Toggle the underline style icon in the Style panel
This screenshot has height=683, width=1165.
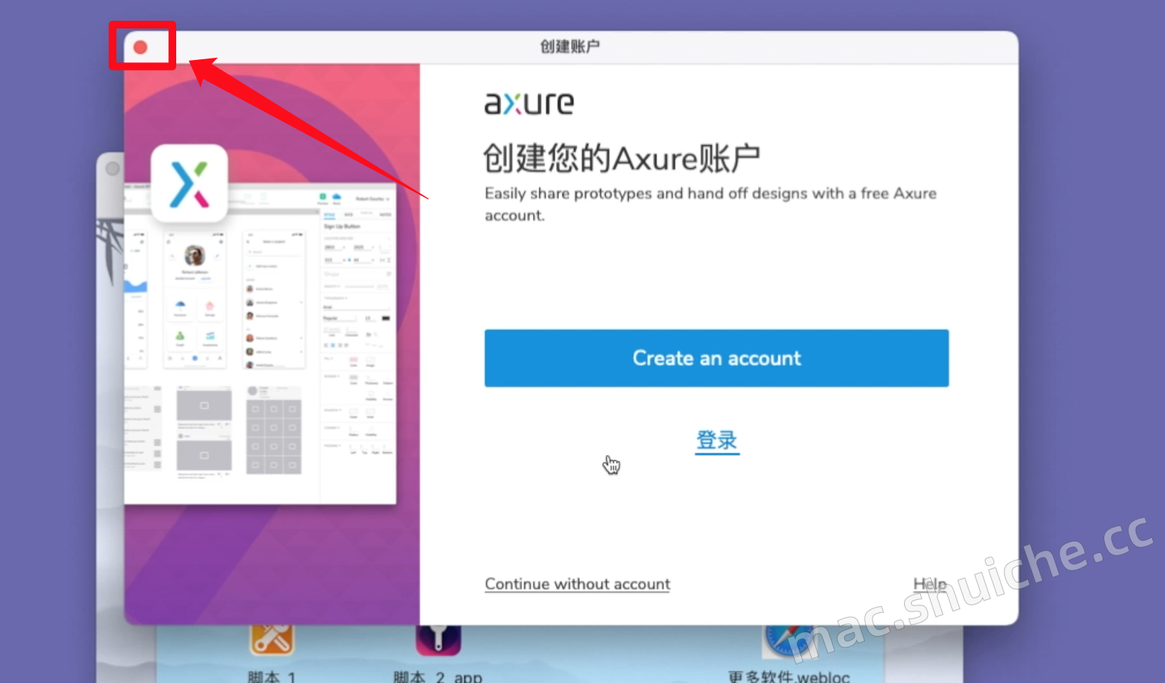pyautogui.click(x=340, y=345)
